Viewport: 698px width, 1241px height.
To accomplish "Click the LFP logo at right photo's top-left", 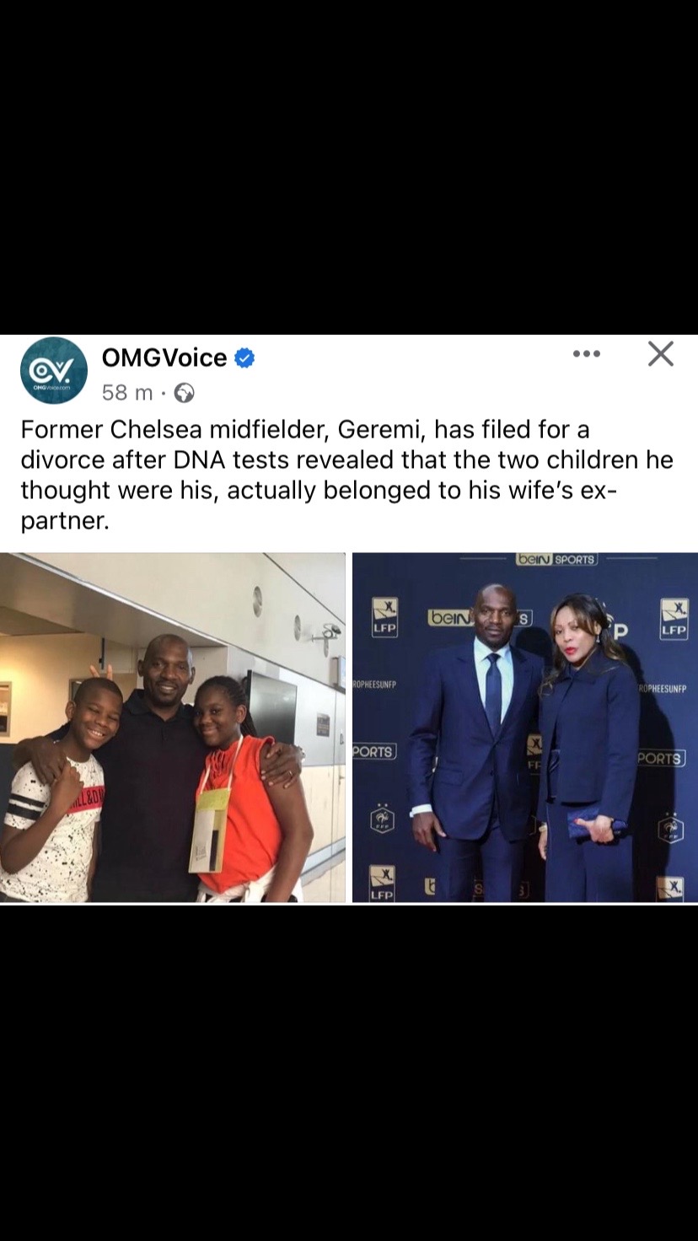I will pyautogui.click(x=384, y=617).
